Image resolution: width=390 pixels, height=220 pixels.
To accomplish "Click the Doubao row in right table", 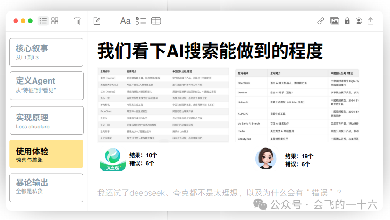I will [297, 93].
